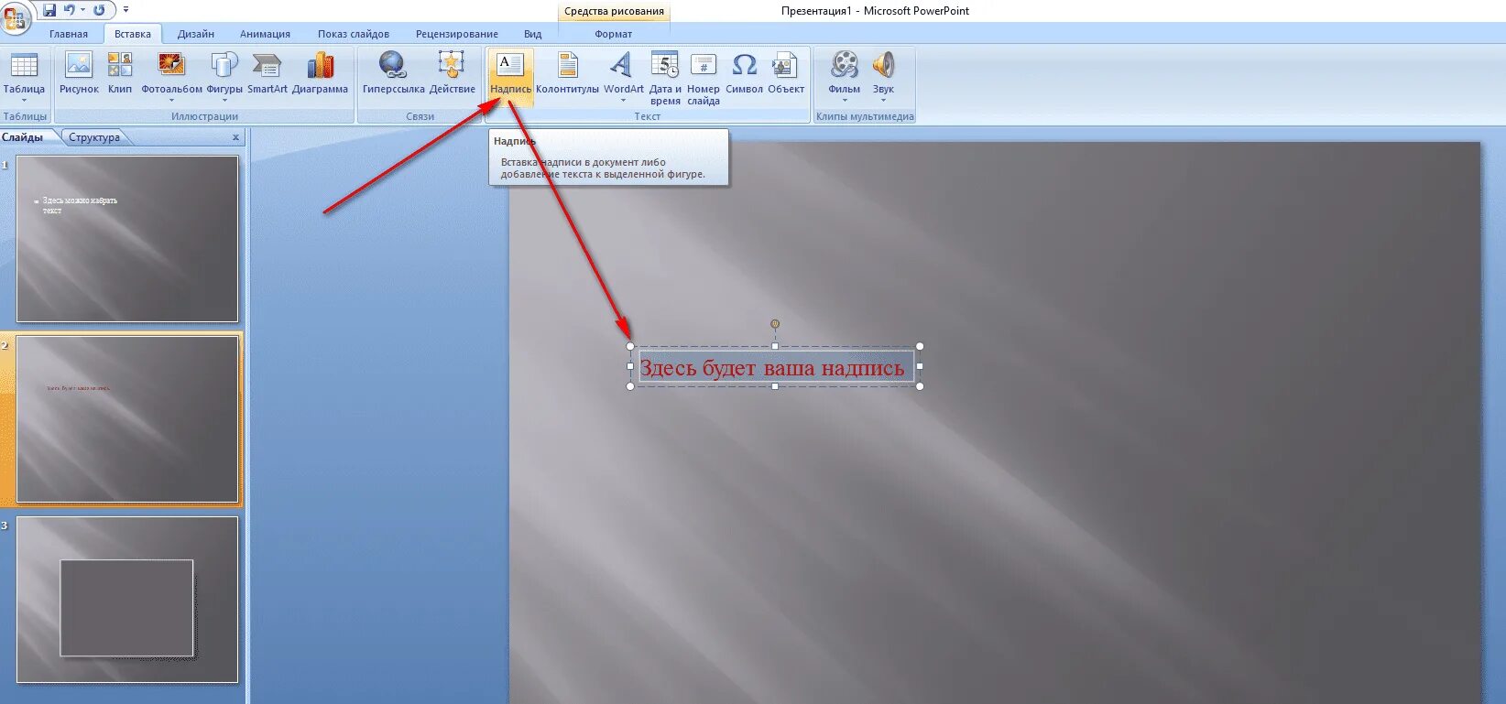Create a photo album with Фотоальбом

point(171,77)
